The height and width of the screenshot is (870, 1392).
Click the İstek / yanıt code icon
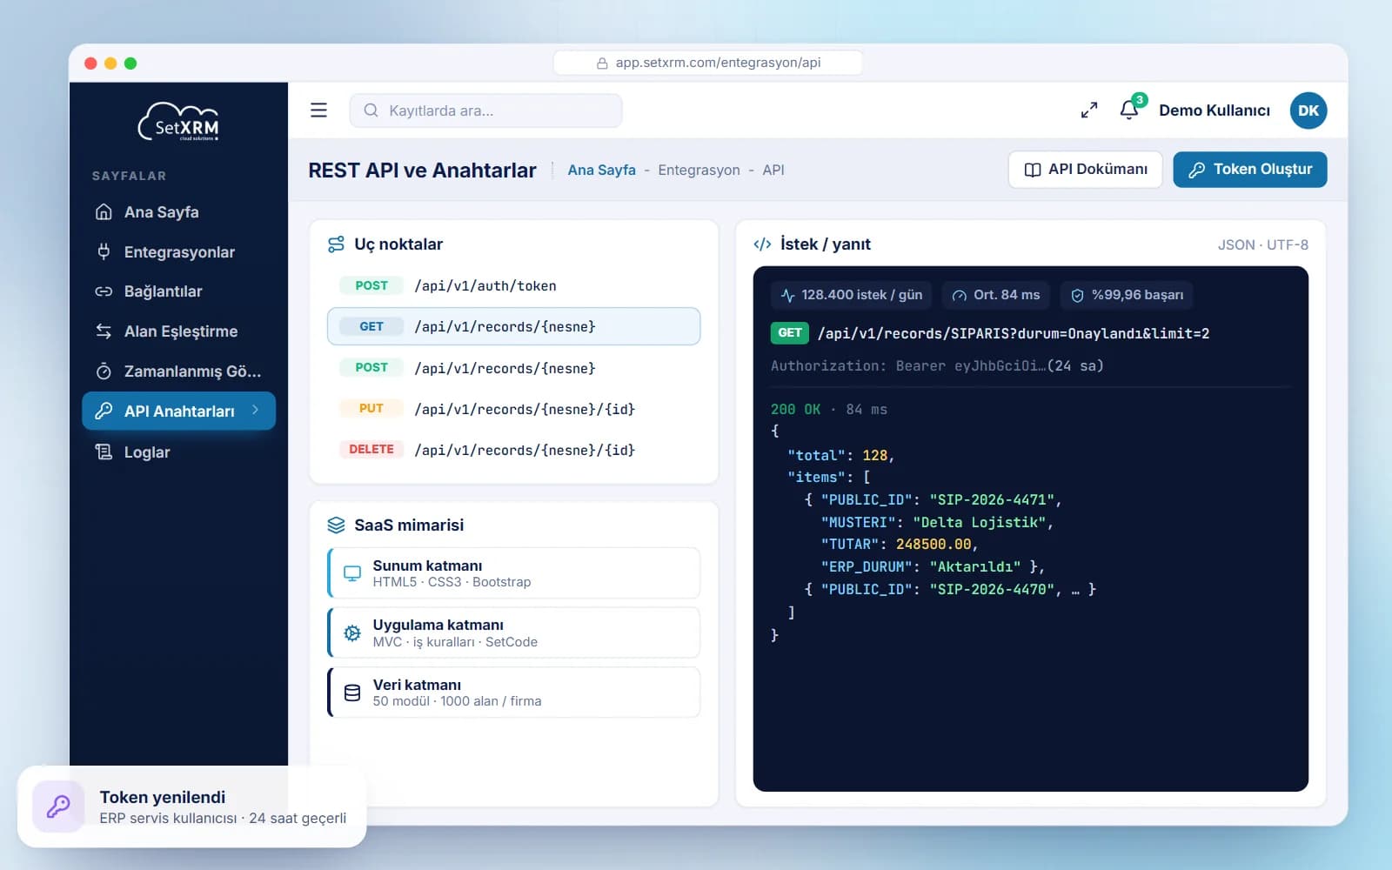pos(762,244)
